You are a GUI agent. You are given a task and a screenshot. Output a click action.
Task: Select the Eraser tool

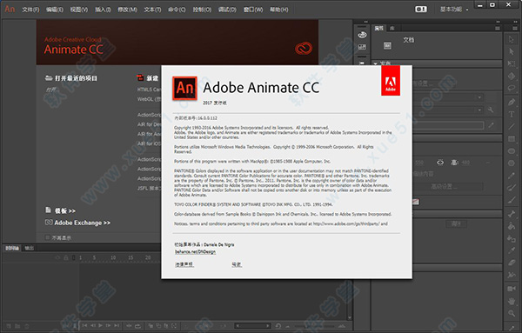click(512, 263)
